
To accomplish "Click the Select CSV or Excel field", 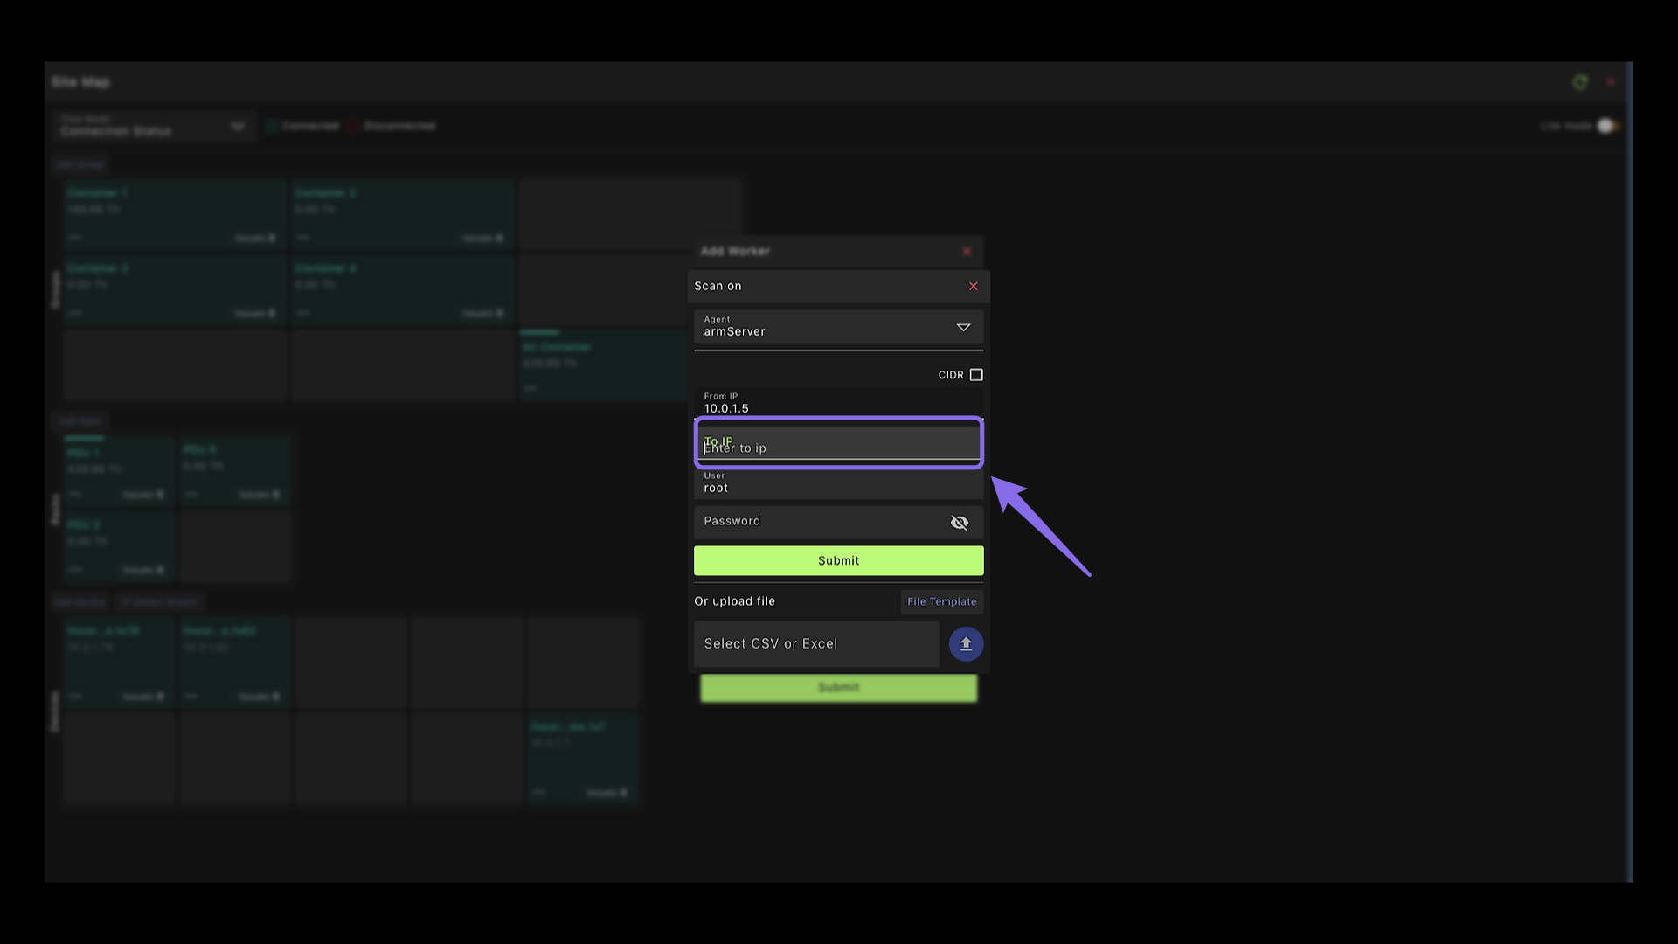I will [815, 644].
